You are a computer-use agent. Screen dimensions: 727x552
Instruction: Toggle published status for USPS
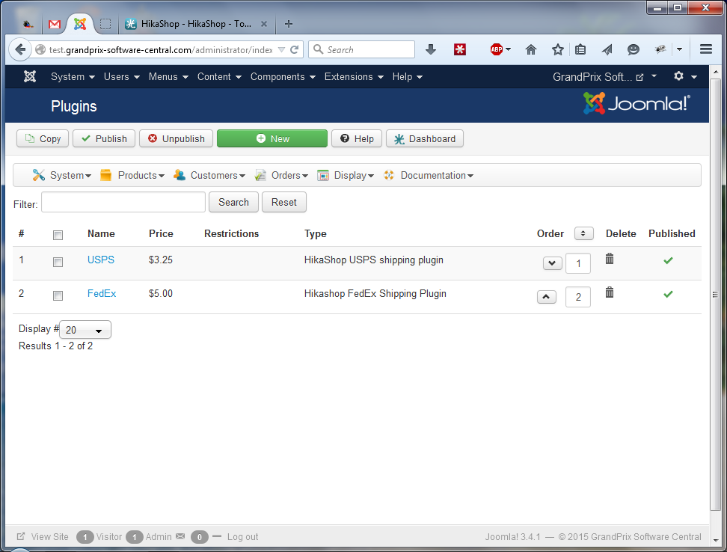point(668,260)
